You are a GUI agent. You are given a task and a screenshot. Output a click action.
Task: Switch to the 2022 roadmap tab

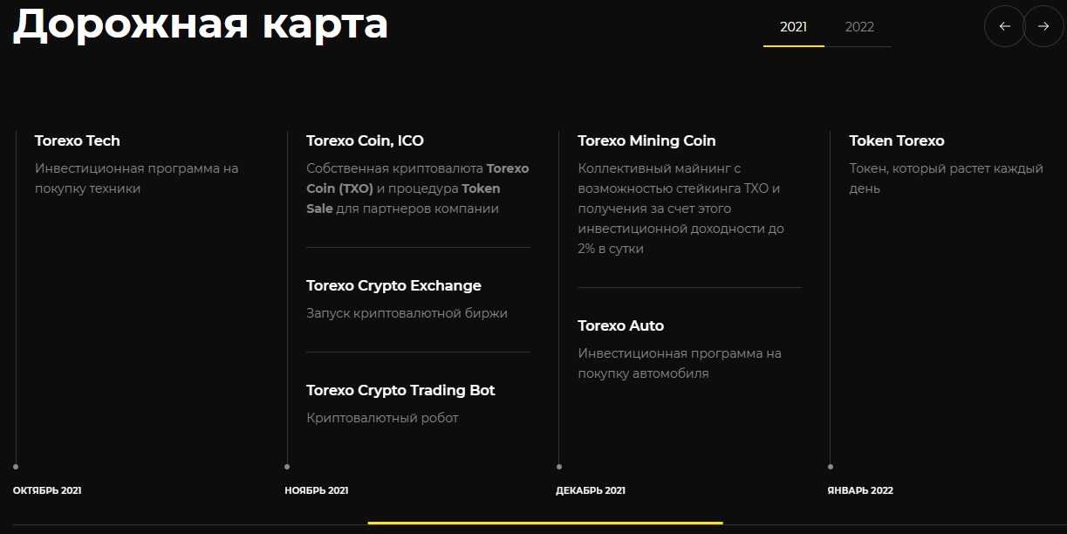tap(859, 27)
